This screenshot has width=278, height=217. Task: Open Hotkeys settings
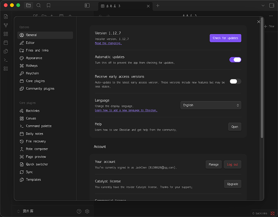45,66
